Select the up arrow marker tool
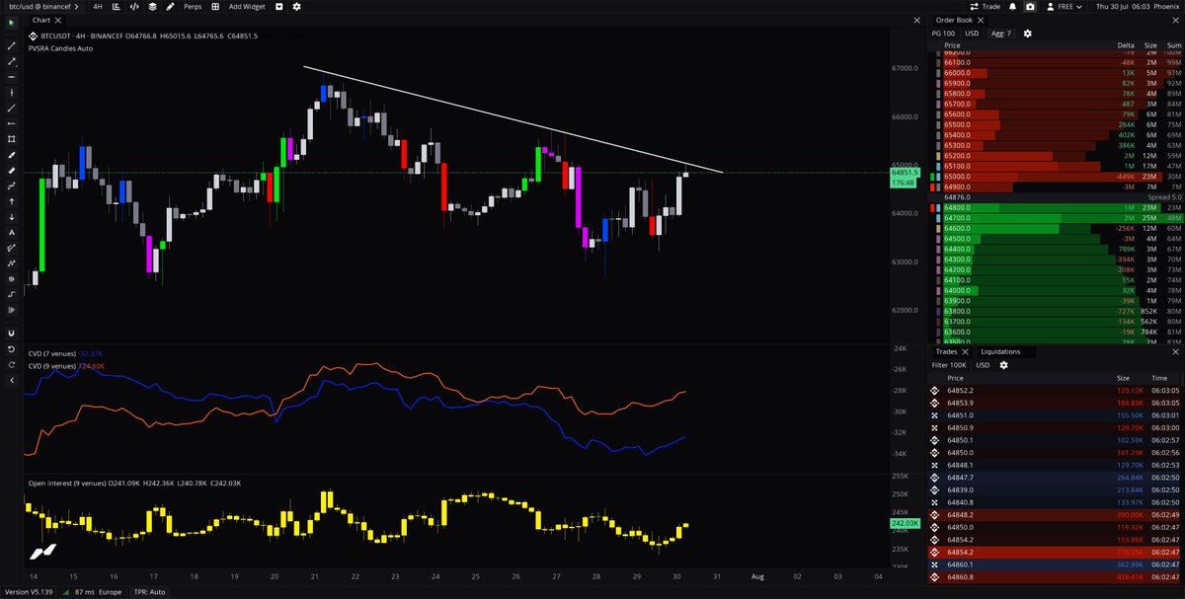Screen dimensions: 1185x599 tap(11, 200)
